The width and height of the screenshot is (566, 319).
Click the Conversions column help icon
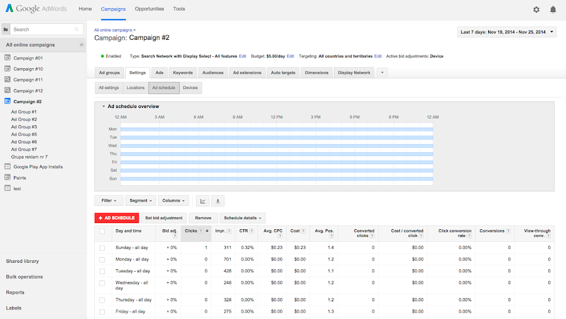pyautogui.click(x=508, y=231)
